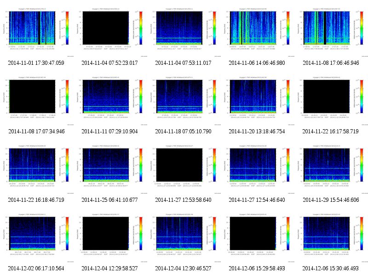
Task: Click the caption text 2014-11-08 17:06:46.946
Action: (331, 63)
